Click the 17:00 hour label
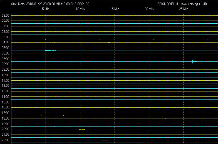This screenshot has width=218, height=144. tap(6, 113)
